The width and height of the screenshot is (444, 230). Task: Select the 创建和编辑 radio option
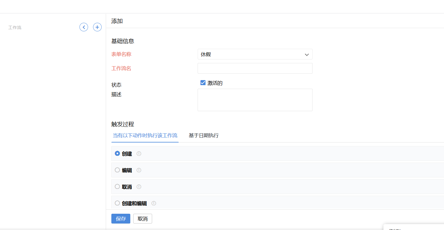click(x=117, y=203)
